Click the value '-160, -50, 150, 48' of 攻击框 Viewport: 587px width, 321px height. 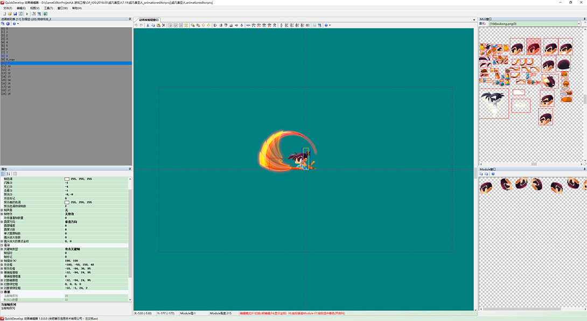79,264
